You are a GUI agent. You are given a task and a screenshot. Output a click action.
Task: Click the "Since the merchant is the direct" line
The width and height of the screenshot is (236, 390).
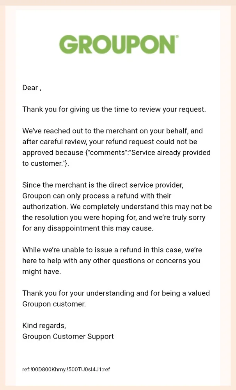pos(103,185)
